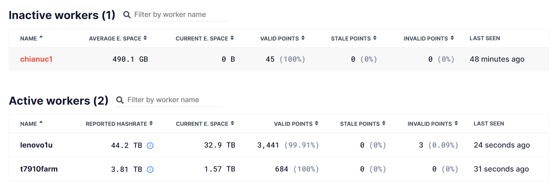Sort inactive workers by Stale Points
The width and height of the screenshot is (553, 189).
(353, 38)
